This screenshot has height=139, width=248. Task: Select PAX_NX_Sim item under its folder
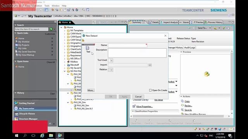(83, 105)
